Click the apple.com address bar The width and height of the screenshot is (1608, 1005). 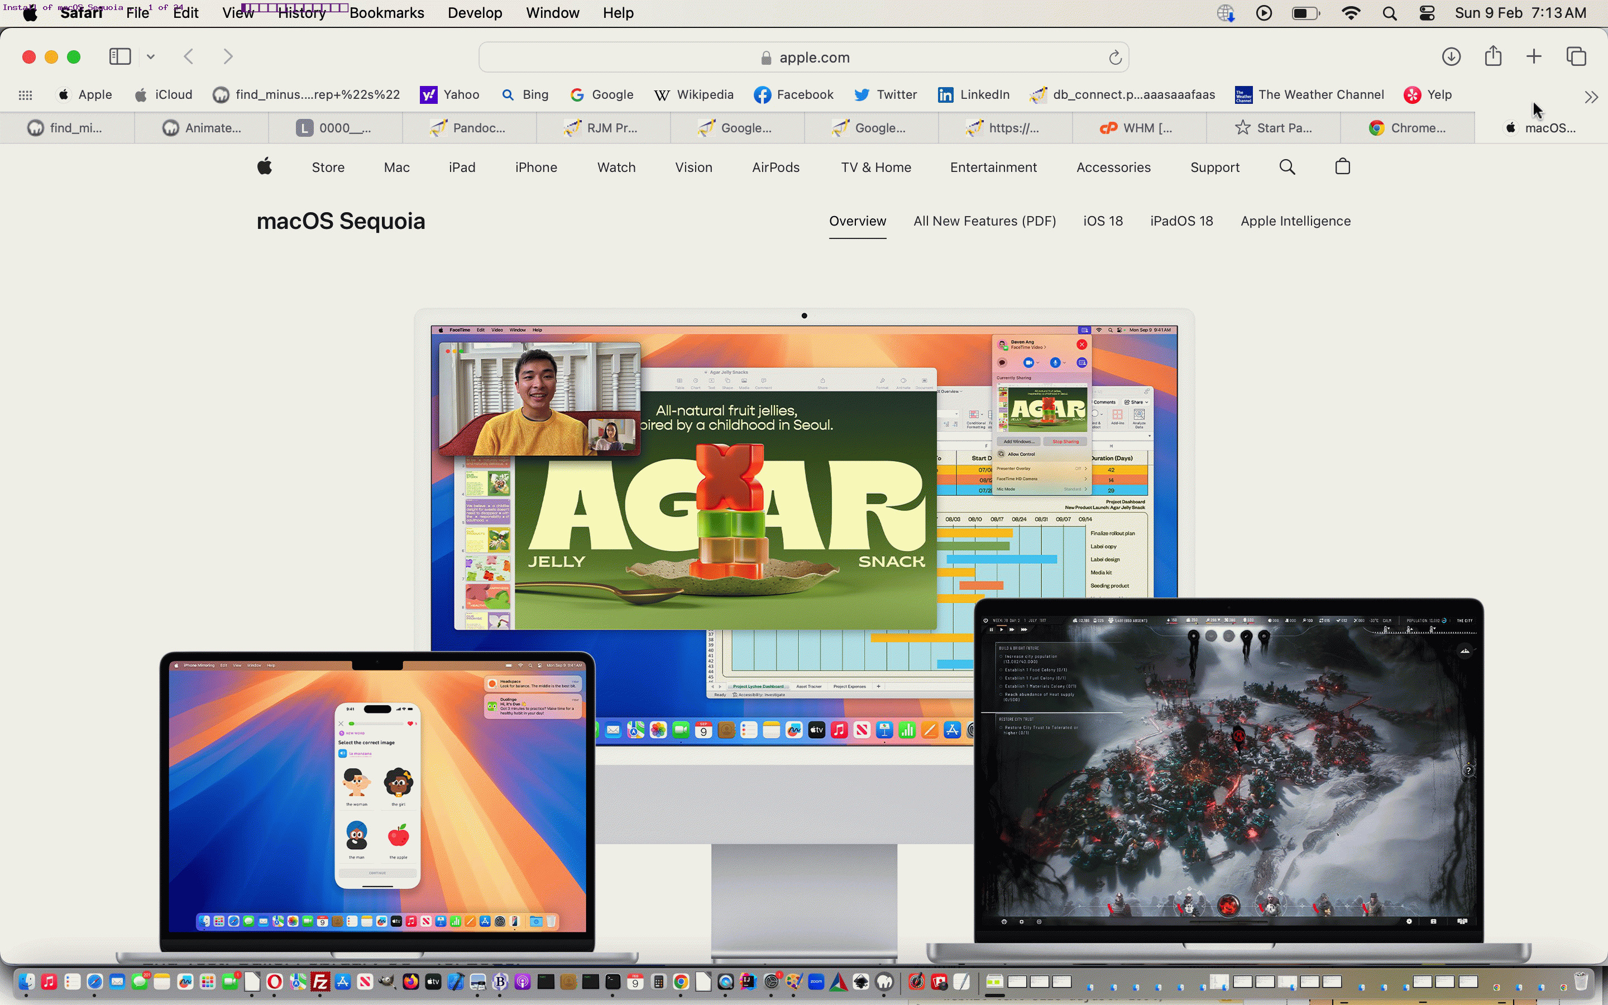click(804, 58)
